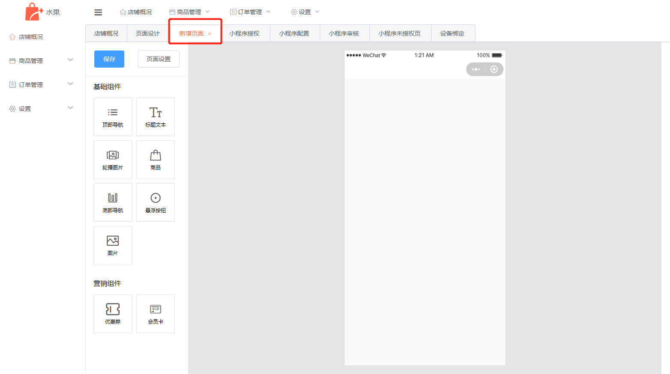The image size is (670, 374).
Task: Click the blue 保存 button
Action: pyautogui.click(x=109, y=59)
